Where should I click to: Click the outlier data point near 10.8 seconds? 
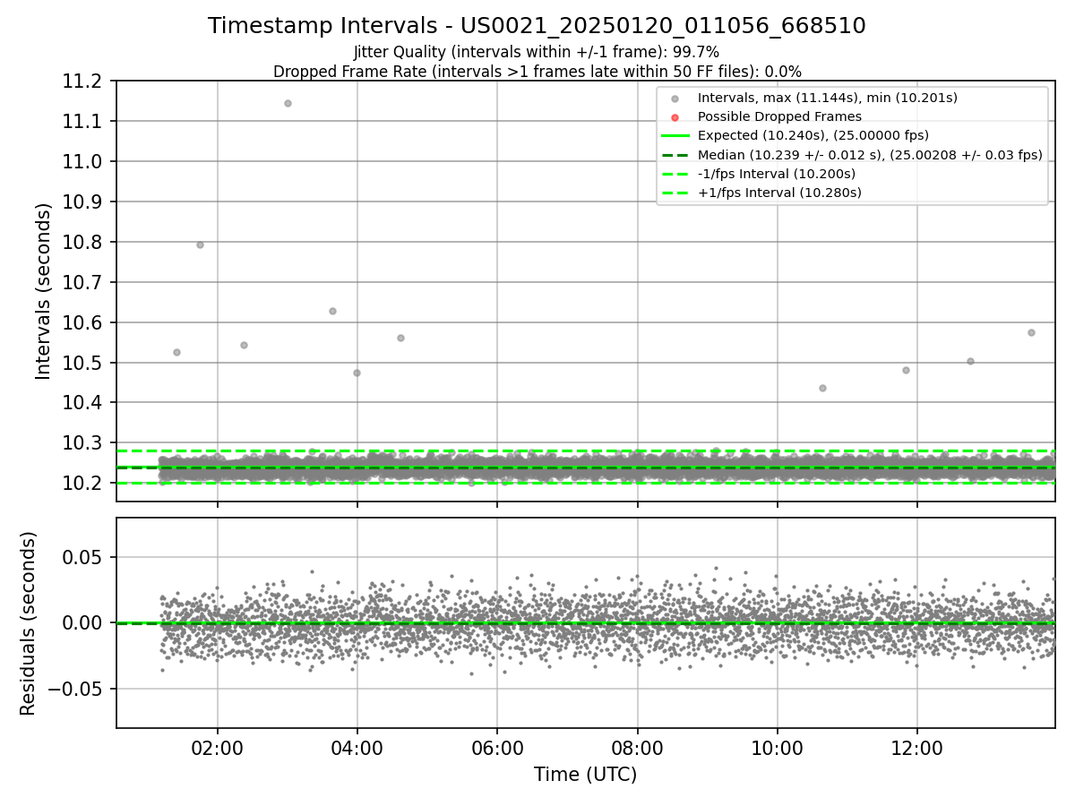[x=200, y=244]
